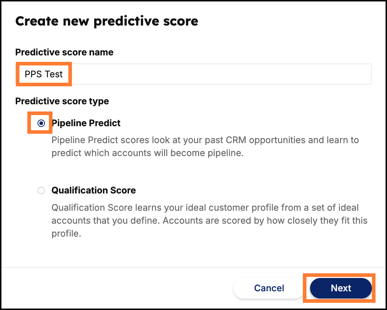Click the Next button
Image resolution: width=387 pixels, height=310 pixels.
point(341,288)
